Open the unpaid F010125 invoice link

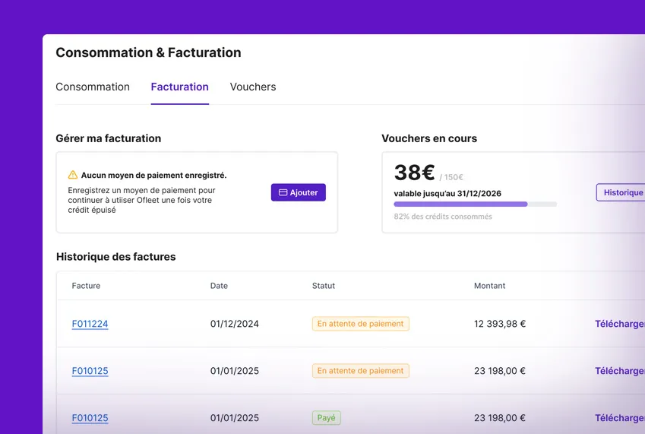[90, 371]
